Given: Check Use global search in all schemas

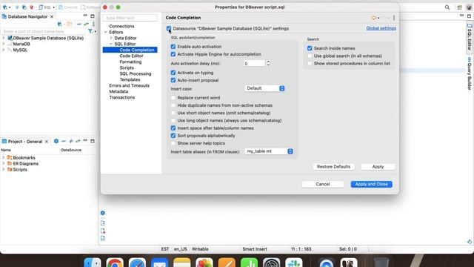Looking at the screenshot, I should (x=310, y=56).
